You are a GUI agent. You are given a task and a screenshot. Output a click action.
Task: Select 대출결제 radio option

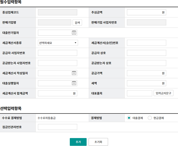[129, 118]
